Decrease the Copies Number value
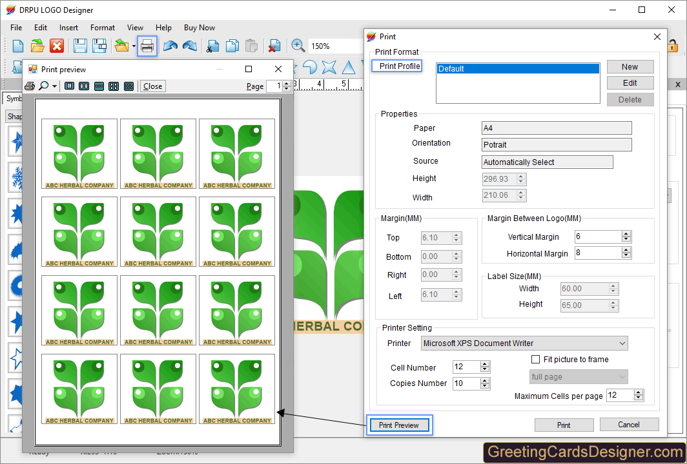 coord(484,386)
